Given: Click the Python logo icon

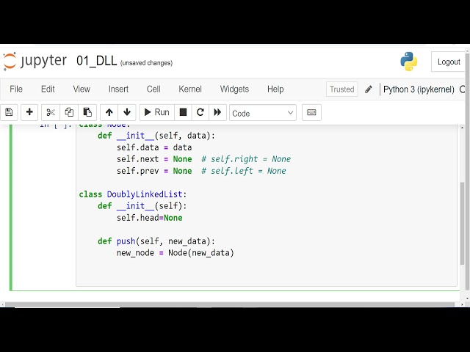Looking at the screenshot, I should tap(408, 62).
